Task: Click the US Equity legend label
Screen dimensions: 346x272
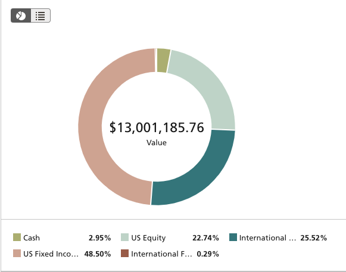Action: point(148,238)
